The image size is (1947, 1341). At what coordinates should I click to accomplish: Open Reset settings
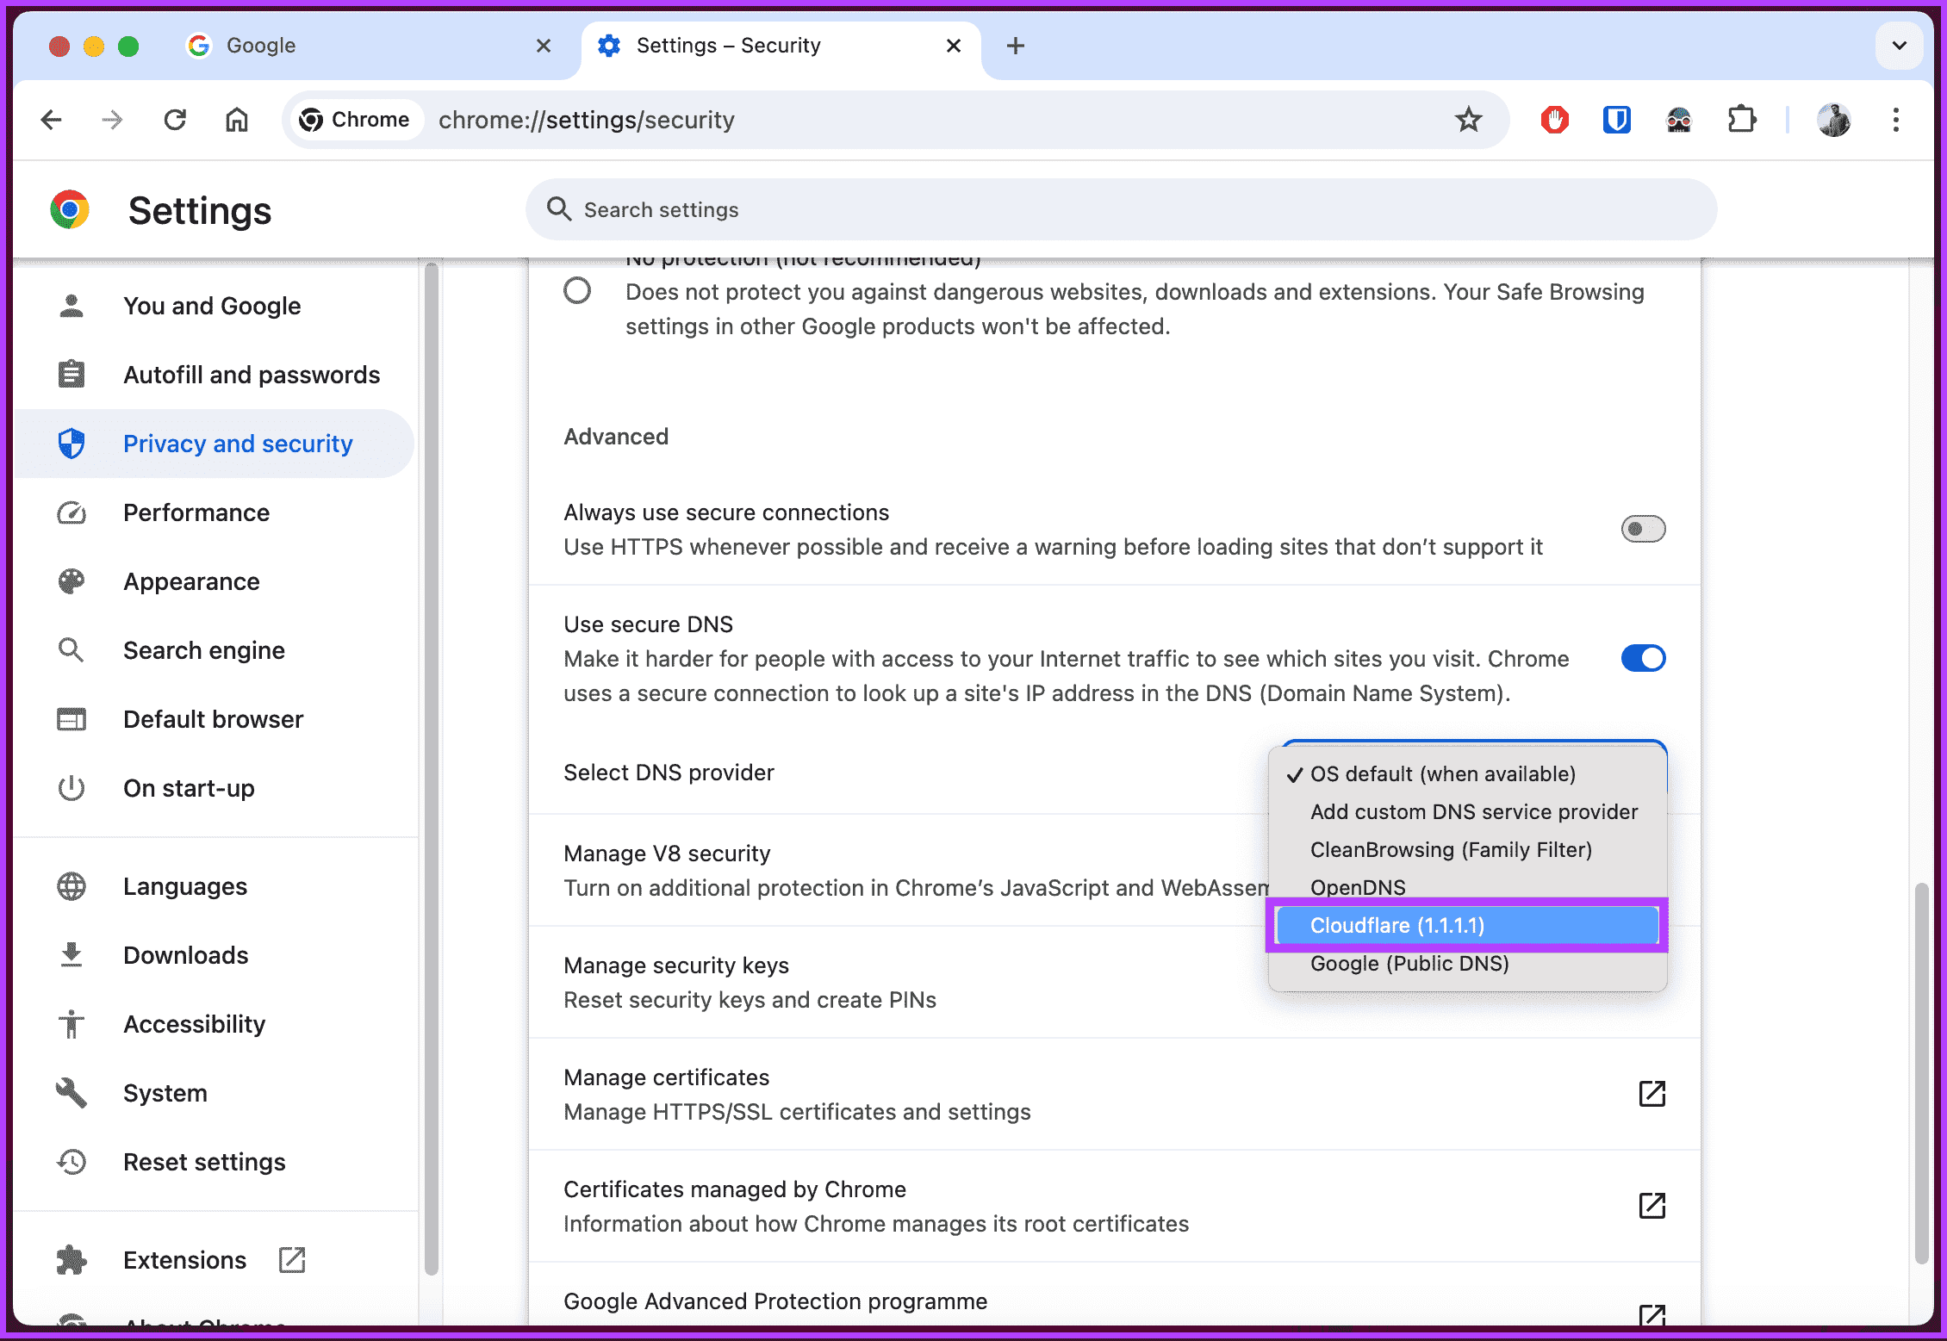point(215,1162)
